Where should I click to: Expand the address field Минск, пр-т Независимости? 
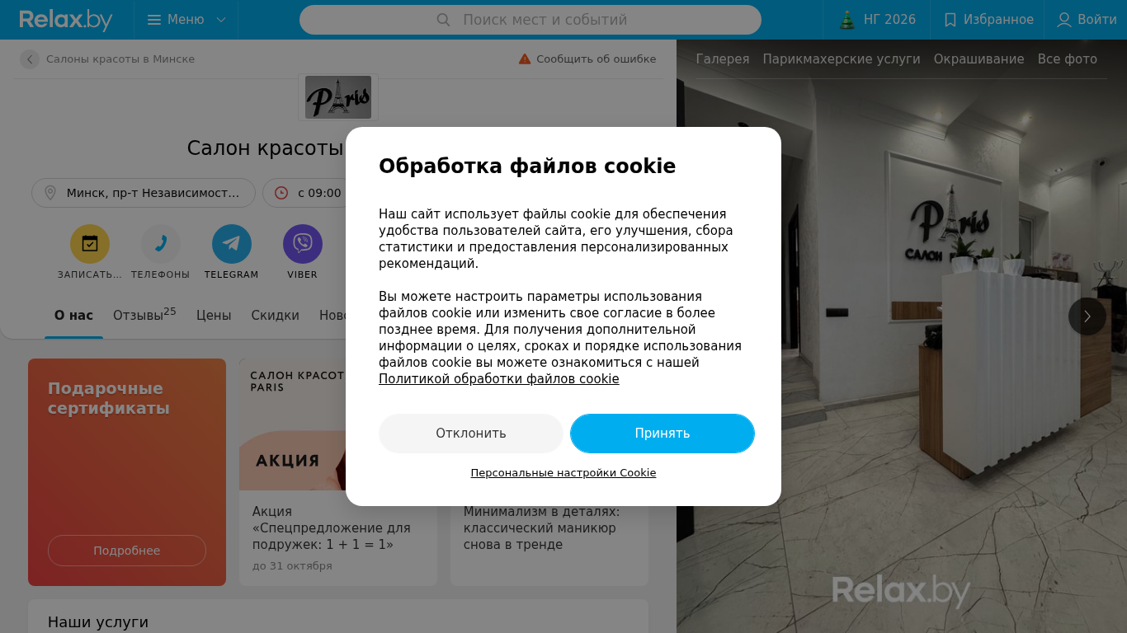tap(144, 193)
